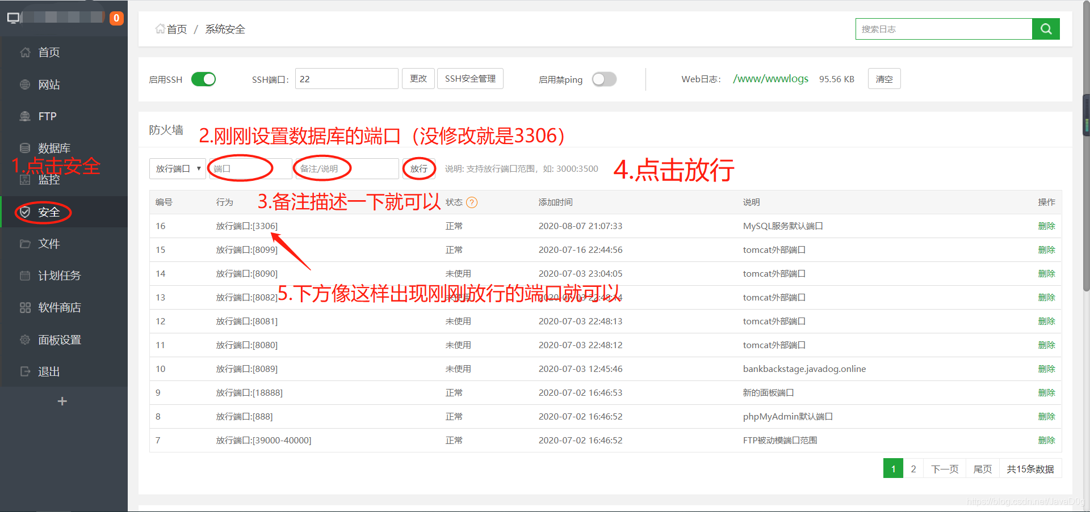This screenshot has width=1090, height=512.
Task: Click the 新的面板端口 description
Action: tap(768, 393)
